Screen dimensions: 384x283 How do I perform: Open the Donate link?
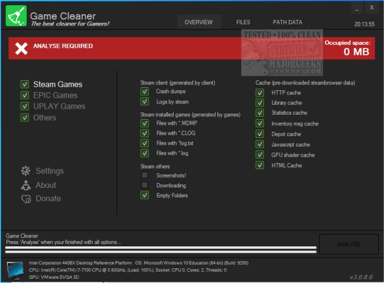coord(48,199)
